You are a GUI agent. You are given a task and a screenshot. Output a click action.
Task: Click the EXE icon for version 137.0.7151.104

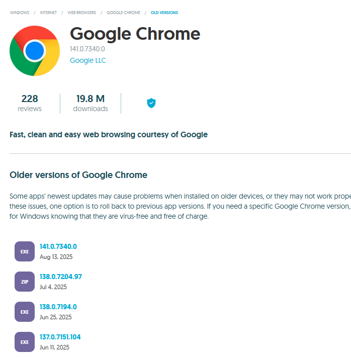tap(25, 342)
